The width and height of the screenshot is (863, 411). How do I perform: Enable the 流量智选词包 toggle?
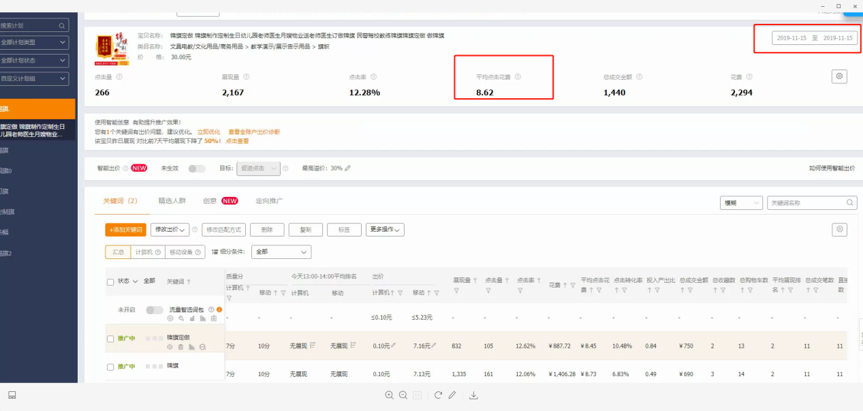click(155, 310)
